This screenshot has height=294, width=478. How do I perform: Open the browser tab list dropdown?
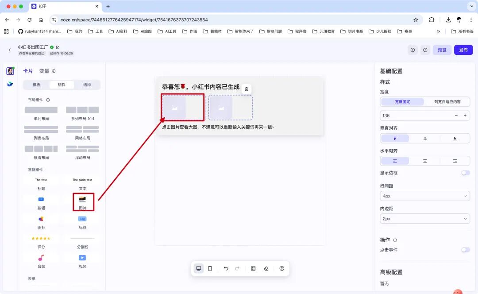tap(472, 6)
